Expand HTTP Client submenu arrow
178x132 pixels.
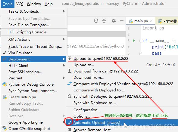coord(64,65)
